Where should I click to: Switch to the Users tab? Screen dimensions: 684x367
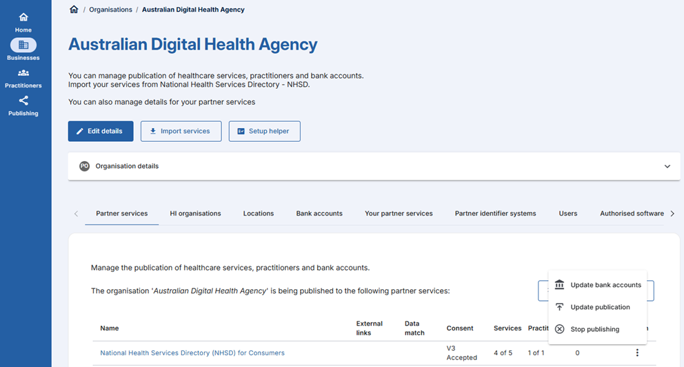pyautogui.click(x=568, y=213)
